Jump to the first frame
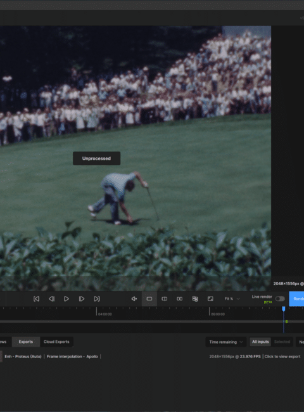304x412 pixels. tap(37, 299)
